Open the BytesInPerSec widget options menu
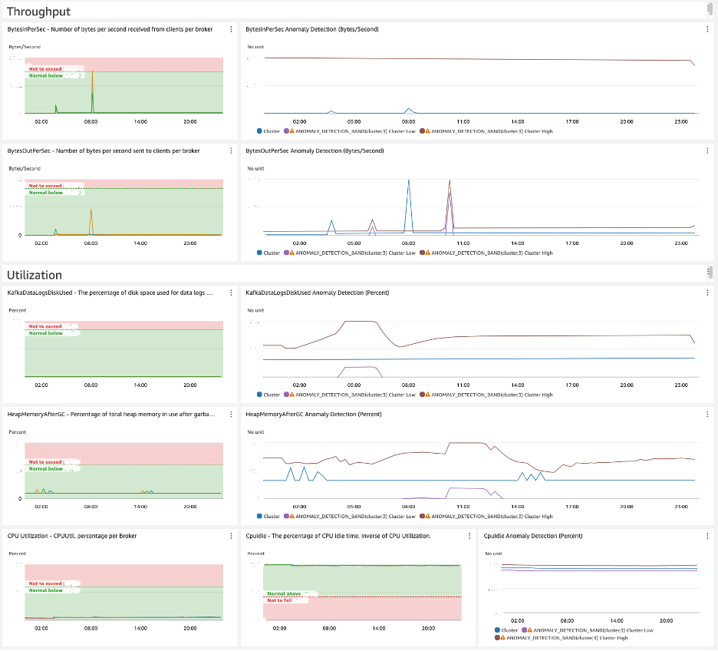 point(231,29)
